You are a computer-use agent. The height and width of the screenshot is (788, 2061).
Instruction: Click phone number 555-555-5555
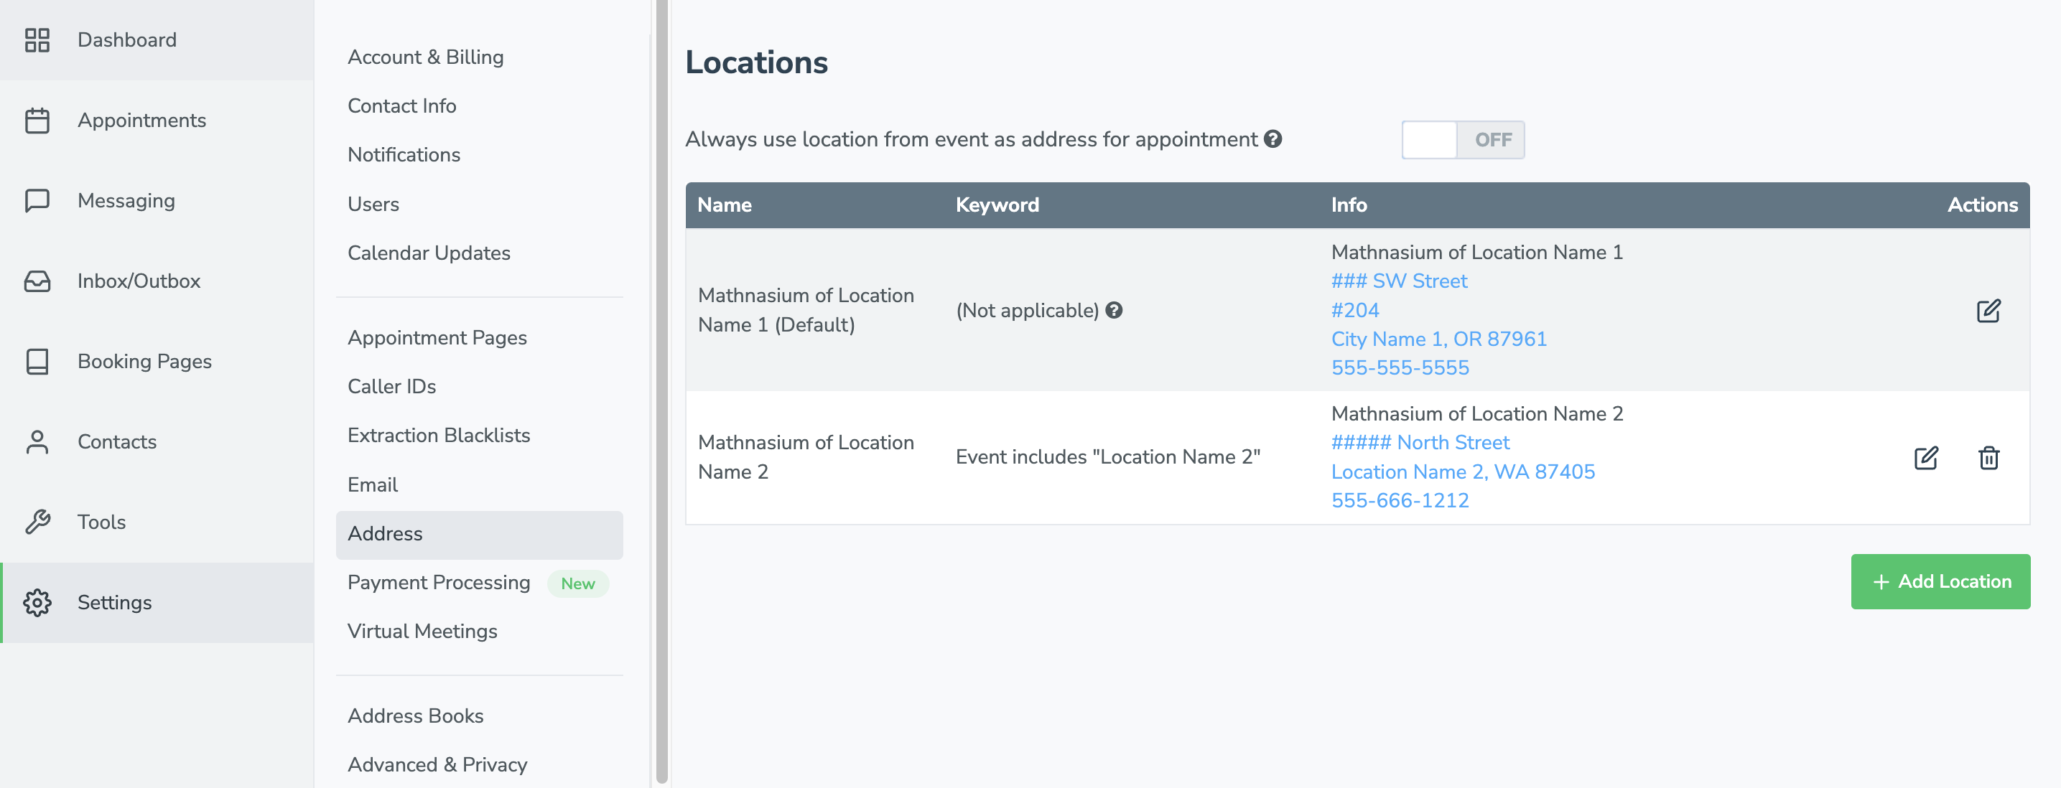[1400, 367]
